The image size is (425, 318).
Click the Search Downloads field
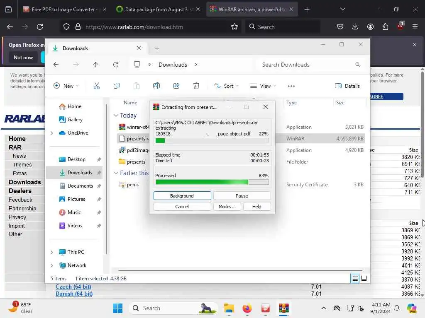310,65
